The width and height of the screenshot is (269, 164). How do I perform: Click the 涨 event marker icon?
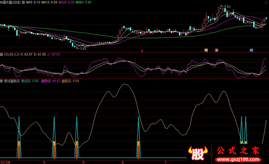(x=217, y=50)
